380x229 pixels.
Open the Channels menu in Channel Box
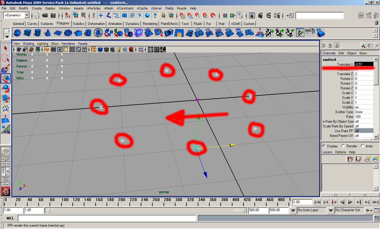329,53
